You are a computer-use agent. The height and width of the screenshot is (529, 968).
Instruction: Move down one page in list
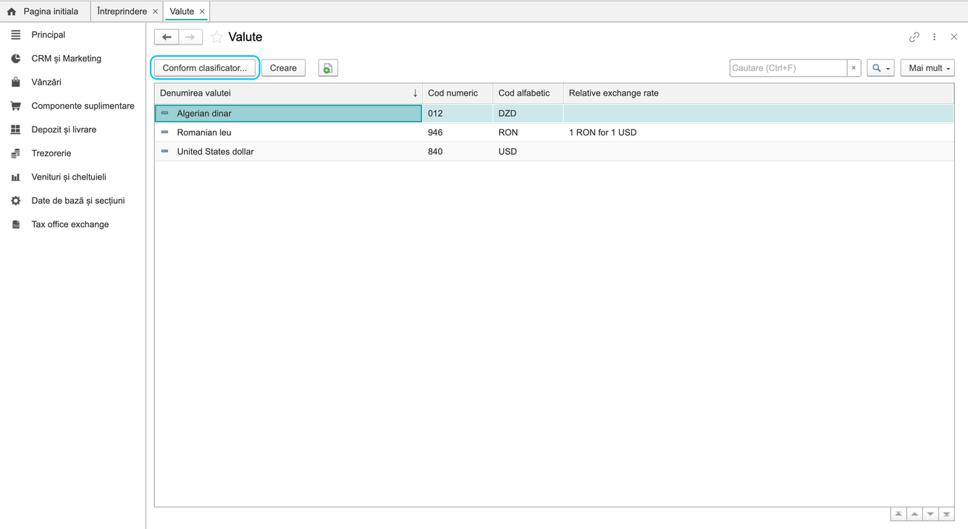pos(930,514)
